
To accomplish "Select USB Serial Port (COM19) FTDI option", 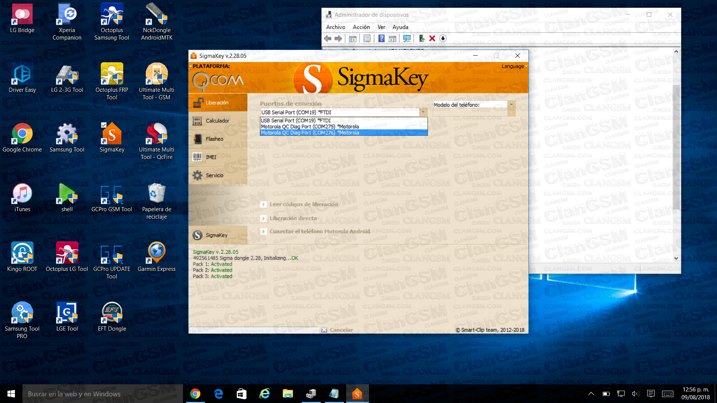I will [x=344, y=121].
